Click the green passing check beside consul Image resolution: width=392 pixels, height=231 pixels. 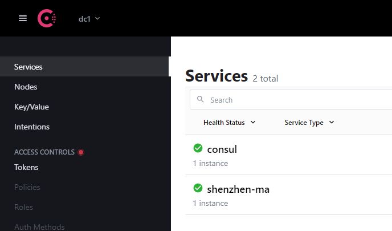[x=198, y=148]
